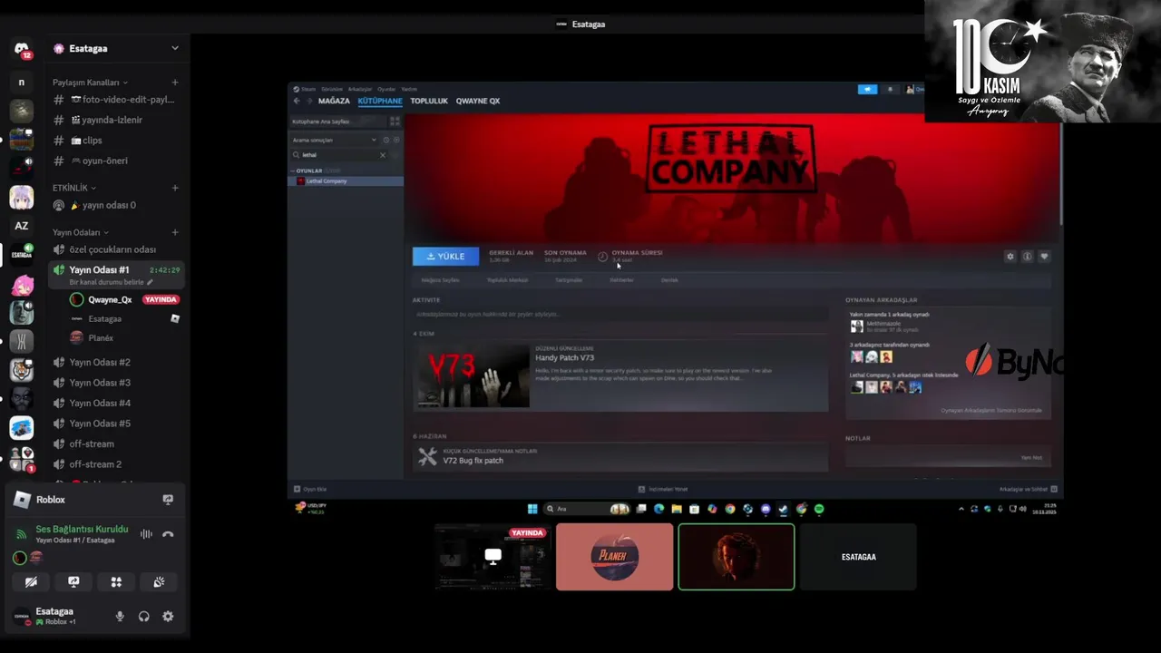Open the server with the 'n' icon
Screen dimensions: 1161x653
22,83
